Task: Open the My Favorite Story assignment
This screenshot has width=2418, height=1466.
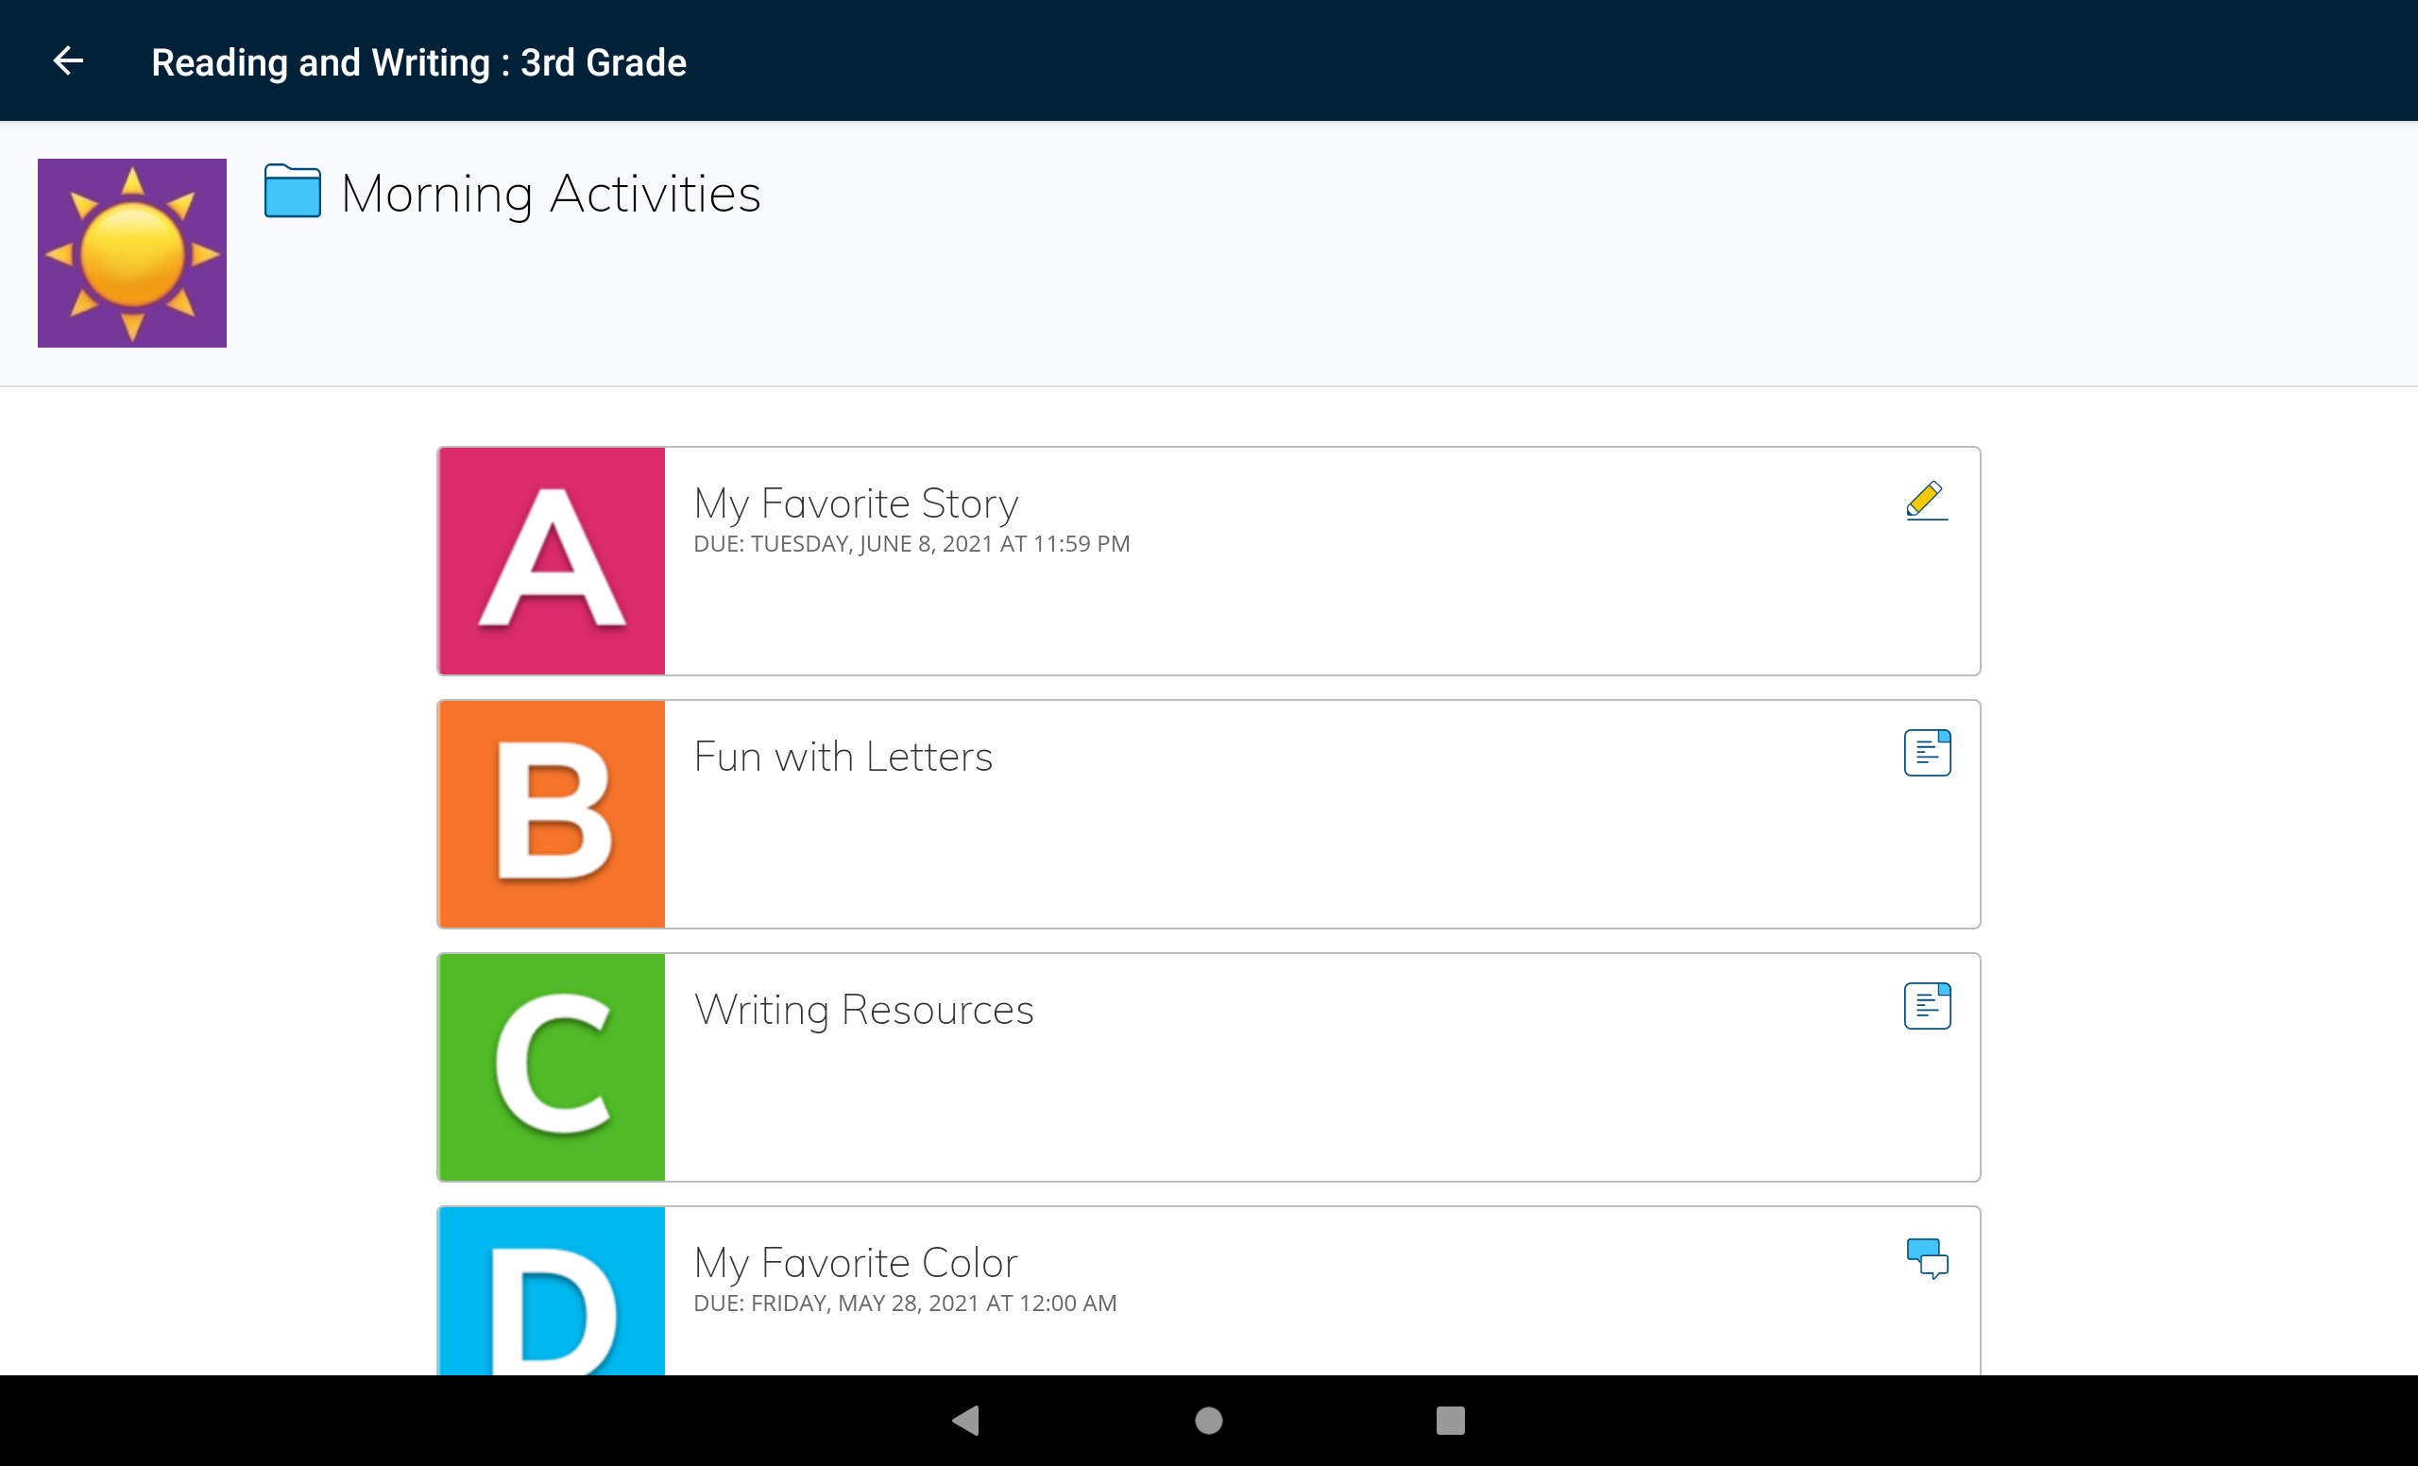Action: pyautogui.click(x=856, y=504)
